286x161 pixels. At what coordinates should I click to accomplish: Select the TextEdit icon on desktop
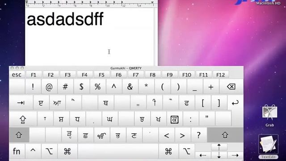coord(268,147)
